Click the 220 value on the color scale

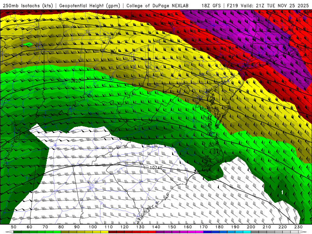click(282, 227)
